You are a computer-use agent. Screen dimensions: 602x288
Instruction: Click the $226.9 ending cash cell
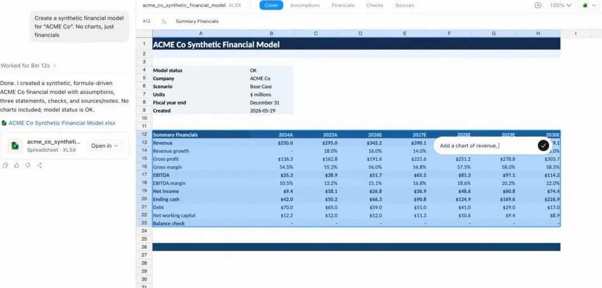pyautogui.click(x=538, y=199)
